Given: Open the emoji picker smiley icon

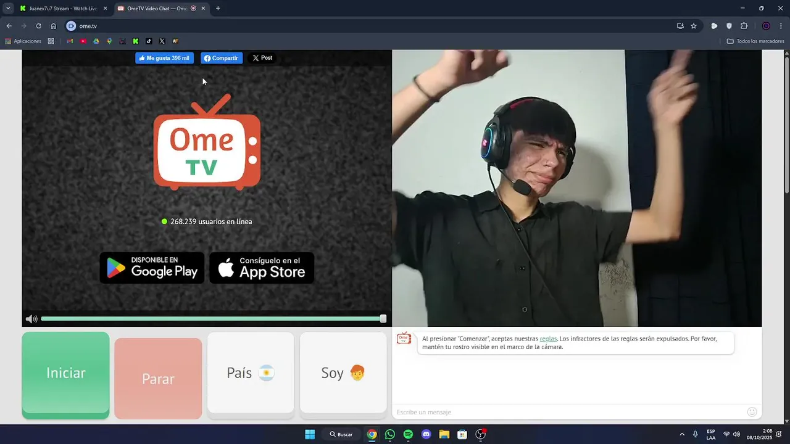Looking at the screenshot, I should click(752, 411).
